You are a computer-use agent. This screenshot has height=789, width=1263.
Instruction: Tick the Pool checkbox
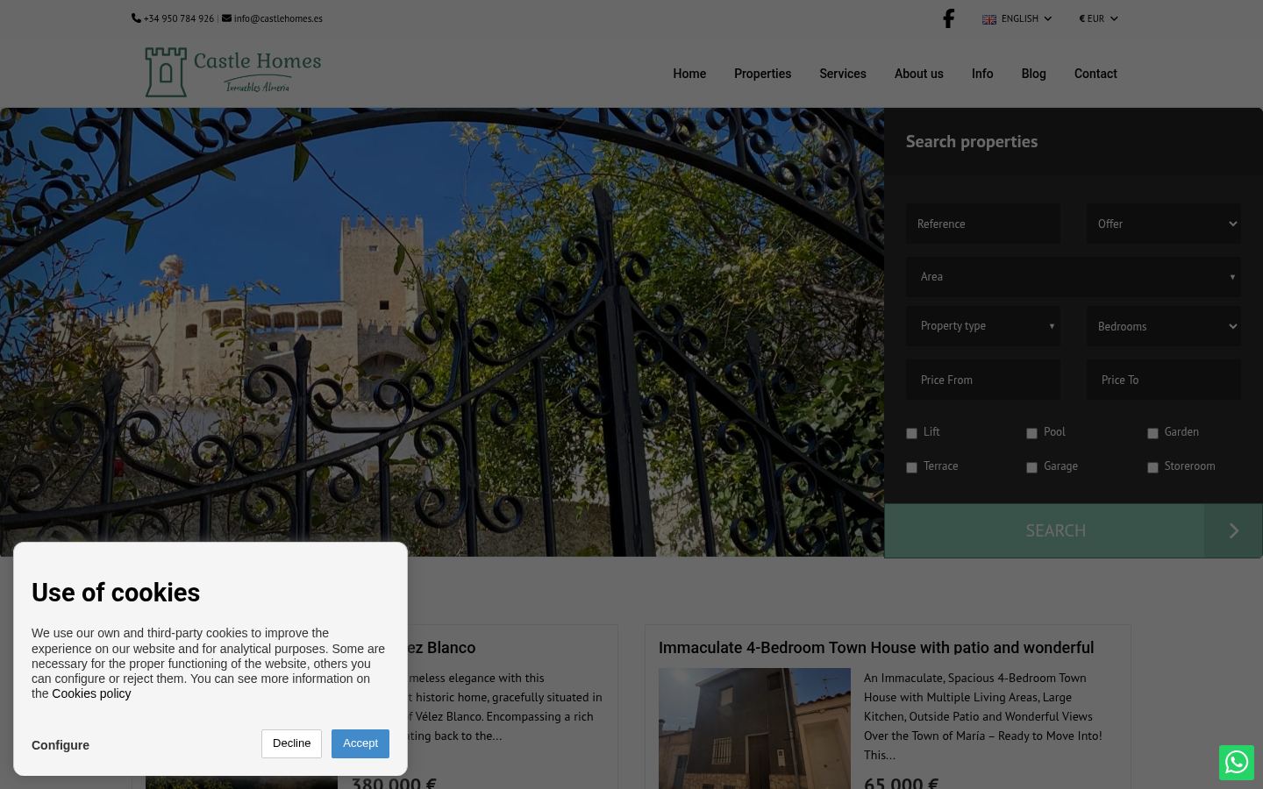point(1031,433)
